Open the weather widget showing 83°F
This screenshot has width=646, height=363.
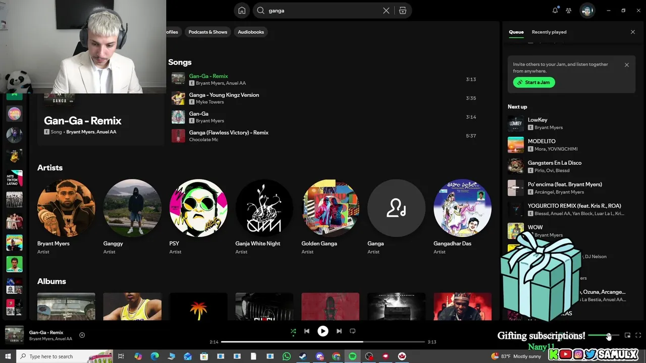tap(517, 356)
